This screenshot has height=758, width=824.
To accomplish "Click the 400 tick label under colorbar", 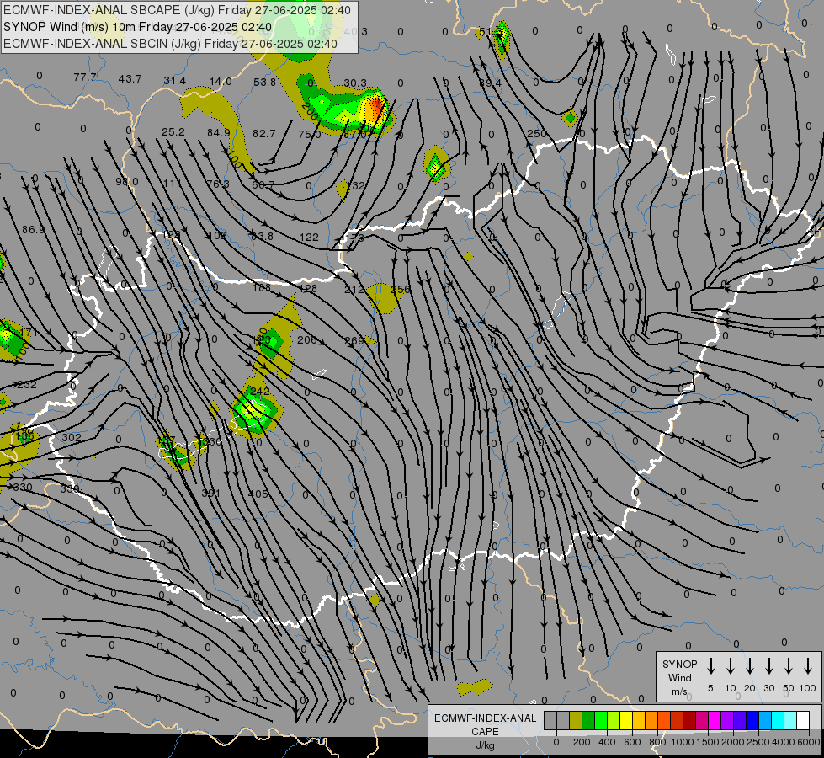I will pos(607,742).
